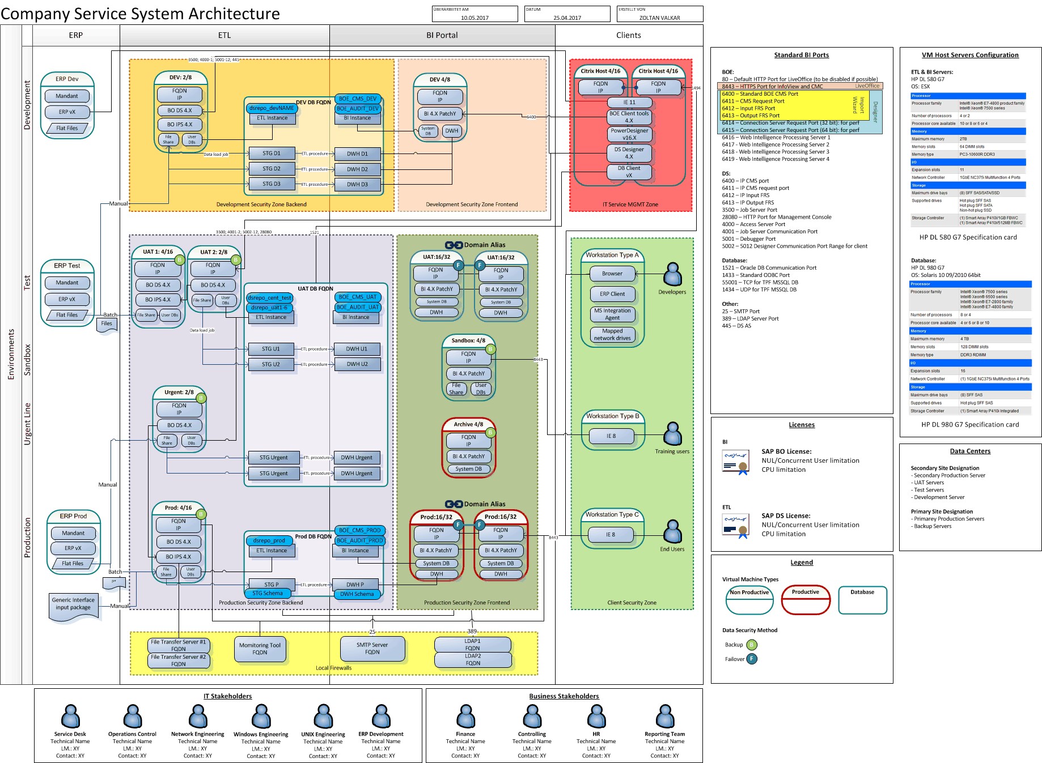This screenshot has width=1042, height=763.
Task: Select the SMTP Server FQDN box
Action: pos(372,649)
